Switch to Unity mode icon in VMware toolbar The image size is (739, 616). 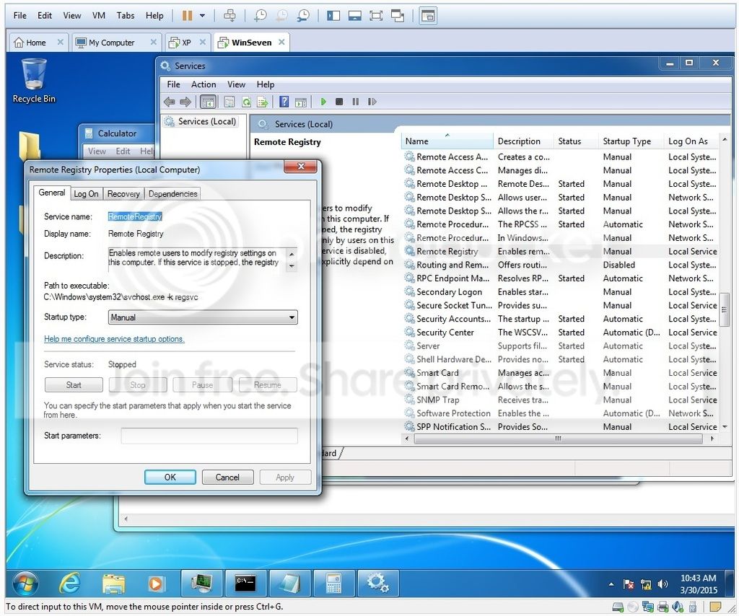398,16
